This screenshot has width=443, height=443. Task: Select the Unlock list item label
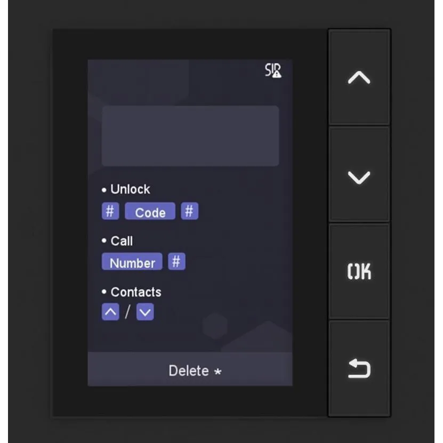(130, 189)
